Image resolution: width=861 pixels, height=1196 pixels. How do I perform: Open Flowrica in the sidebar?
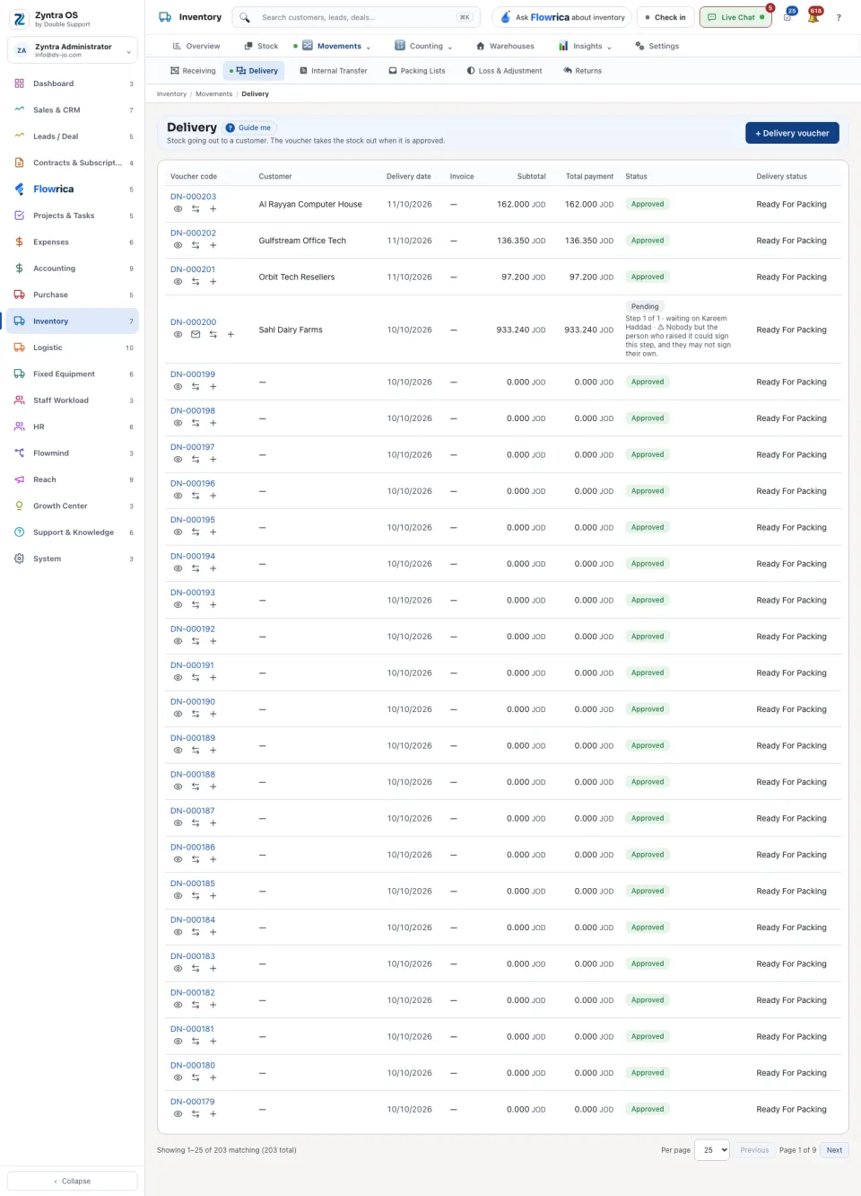pos(73,189)
